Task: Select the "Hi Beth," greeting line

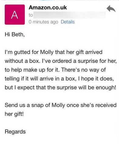Action: (x=15, y=34)
